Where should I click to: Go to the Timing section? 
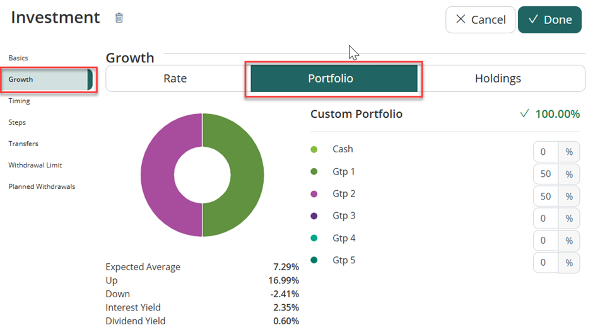(19, 101)
